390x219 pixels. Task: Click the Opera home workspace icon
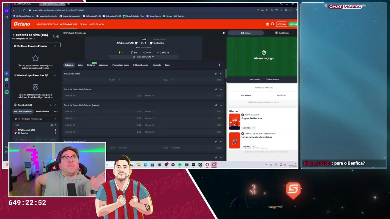pos(7,11)
